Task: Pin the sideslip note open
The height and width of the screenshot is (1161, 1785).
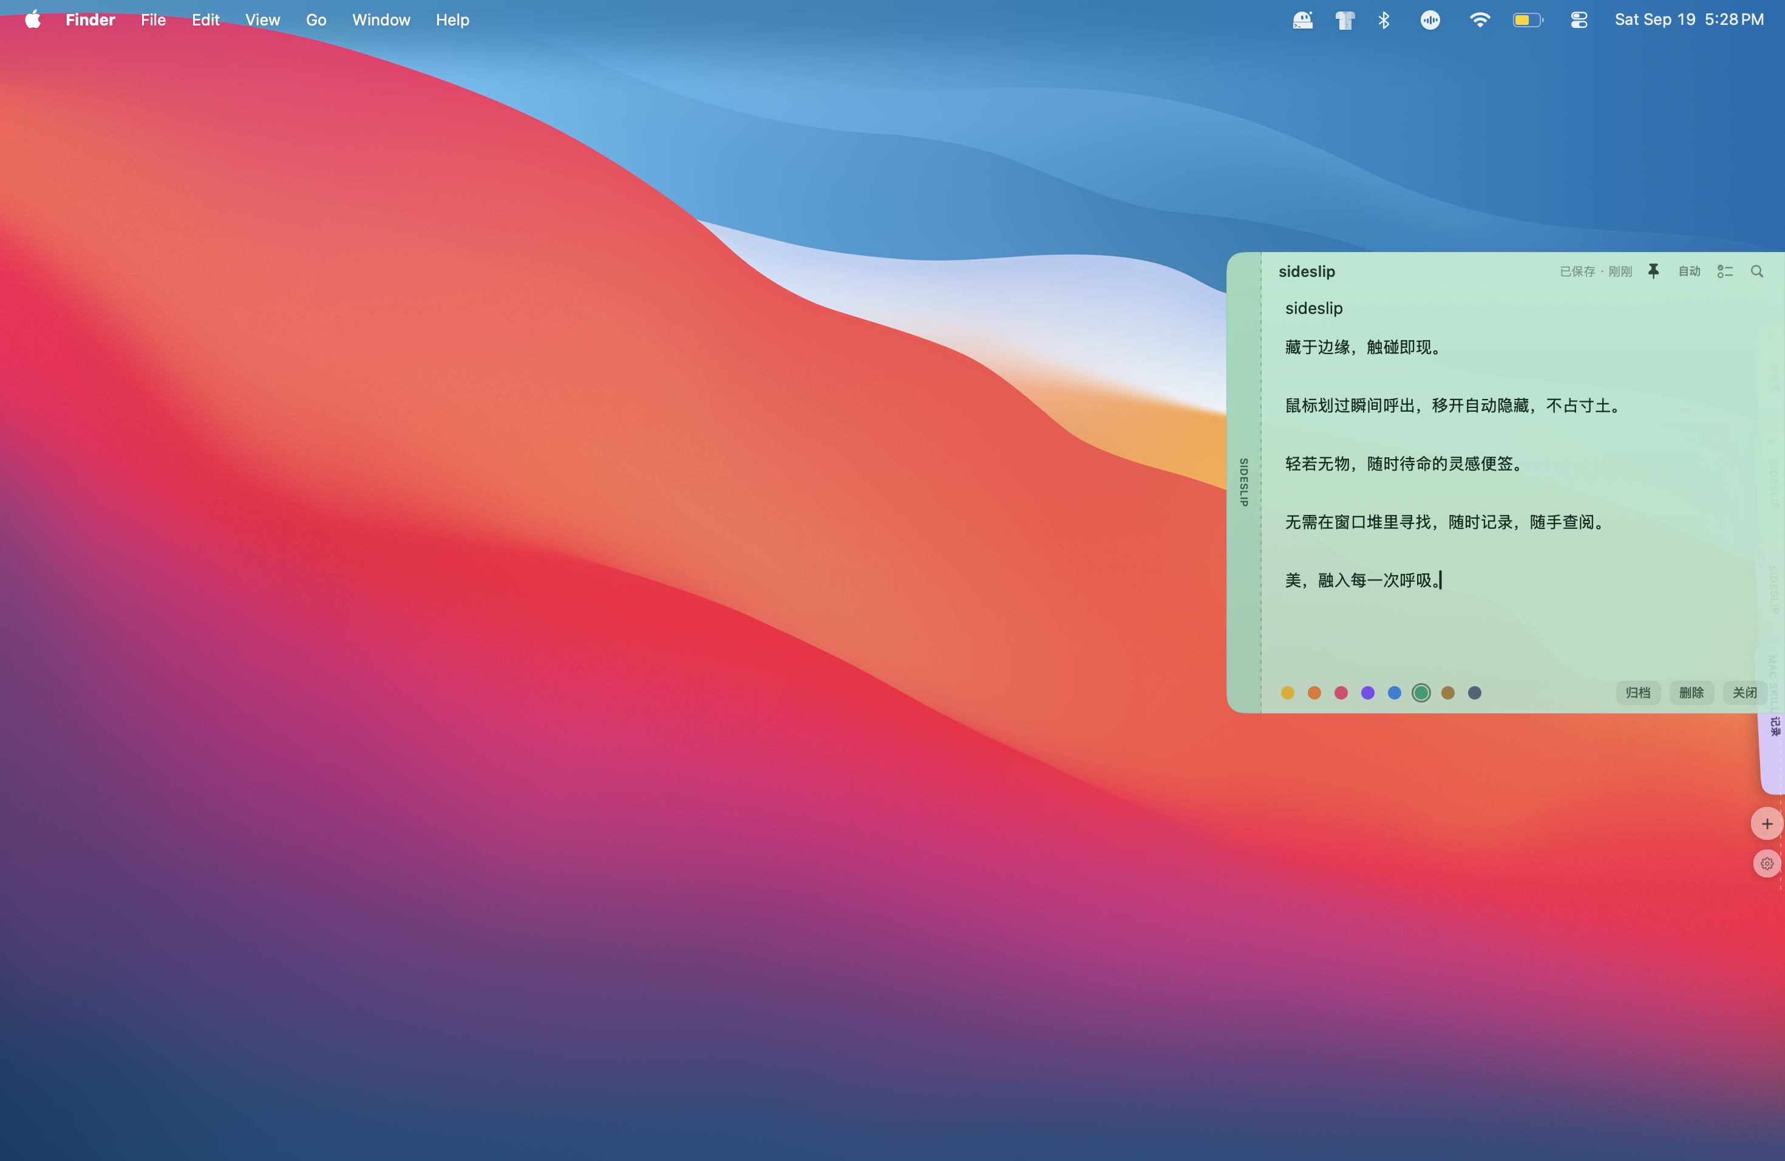Action: click(1653, 271)
